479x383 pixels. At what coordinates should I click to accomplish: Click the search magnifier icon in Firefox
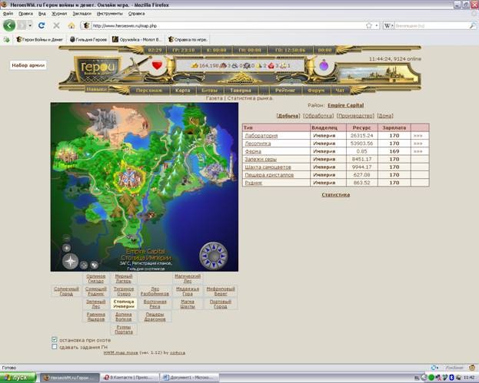click(x=472, y=26)
